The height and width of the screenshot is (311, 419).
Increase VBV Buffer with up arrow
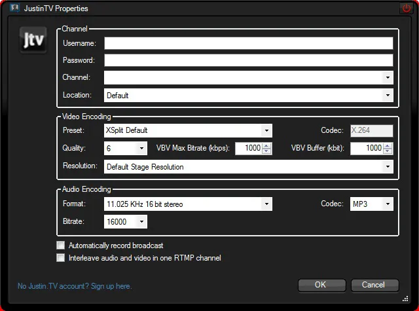[x=388, y=145]
